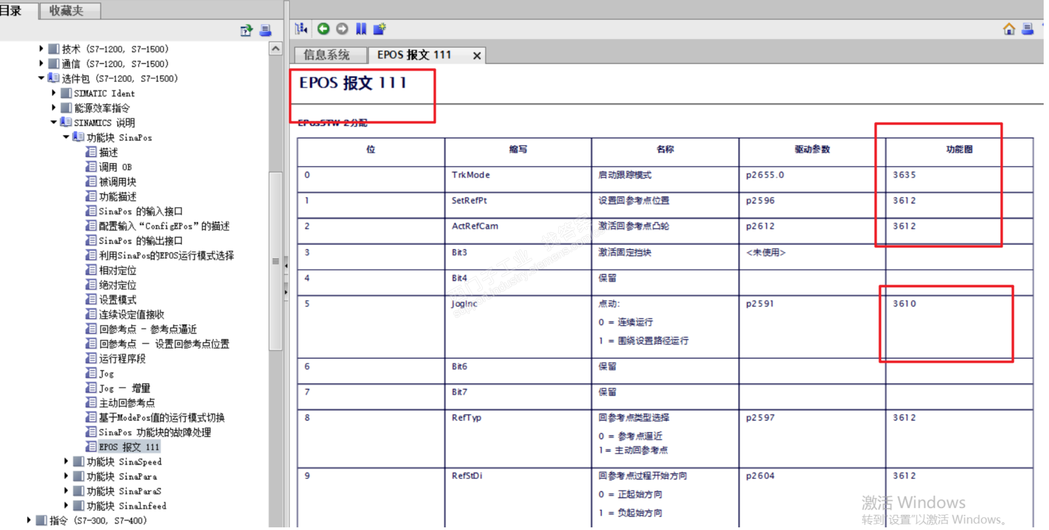The width and height of the screenshot is (1049, 530).
Task: Click the Home icon at top right
Action: click(1009, 29)
